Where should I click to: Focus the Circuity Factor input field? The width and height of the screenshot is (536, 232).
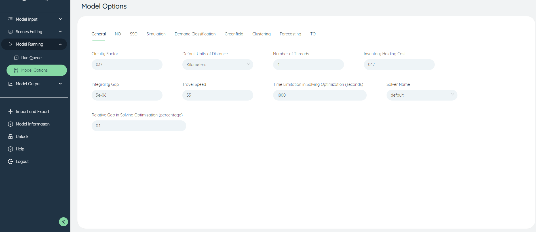(127, 65)
